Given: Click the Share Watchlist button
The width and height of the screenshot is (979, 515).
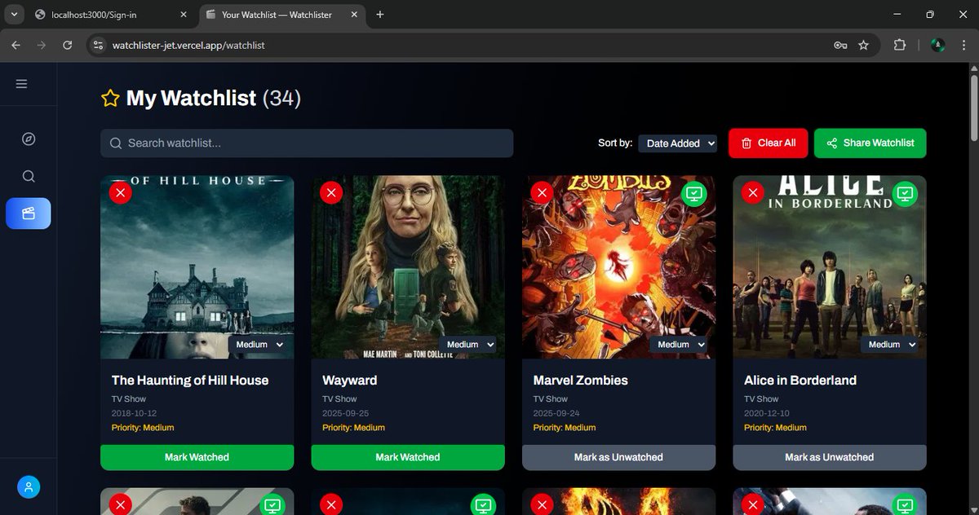Looking at the screenshot, I should click(x=870, y=143).
